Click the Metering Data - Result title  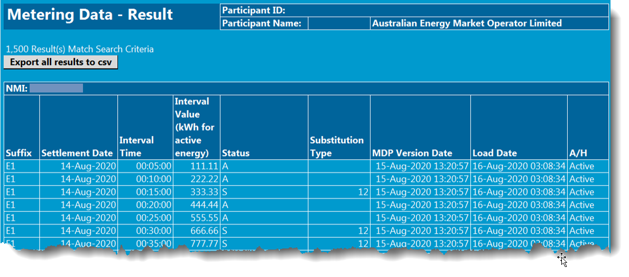(x=90, y=15)
